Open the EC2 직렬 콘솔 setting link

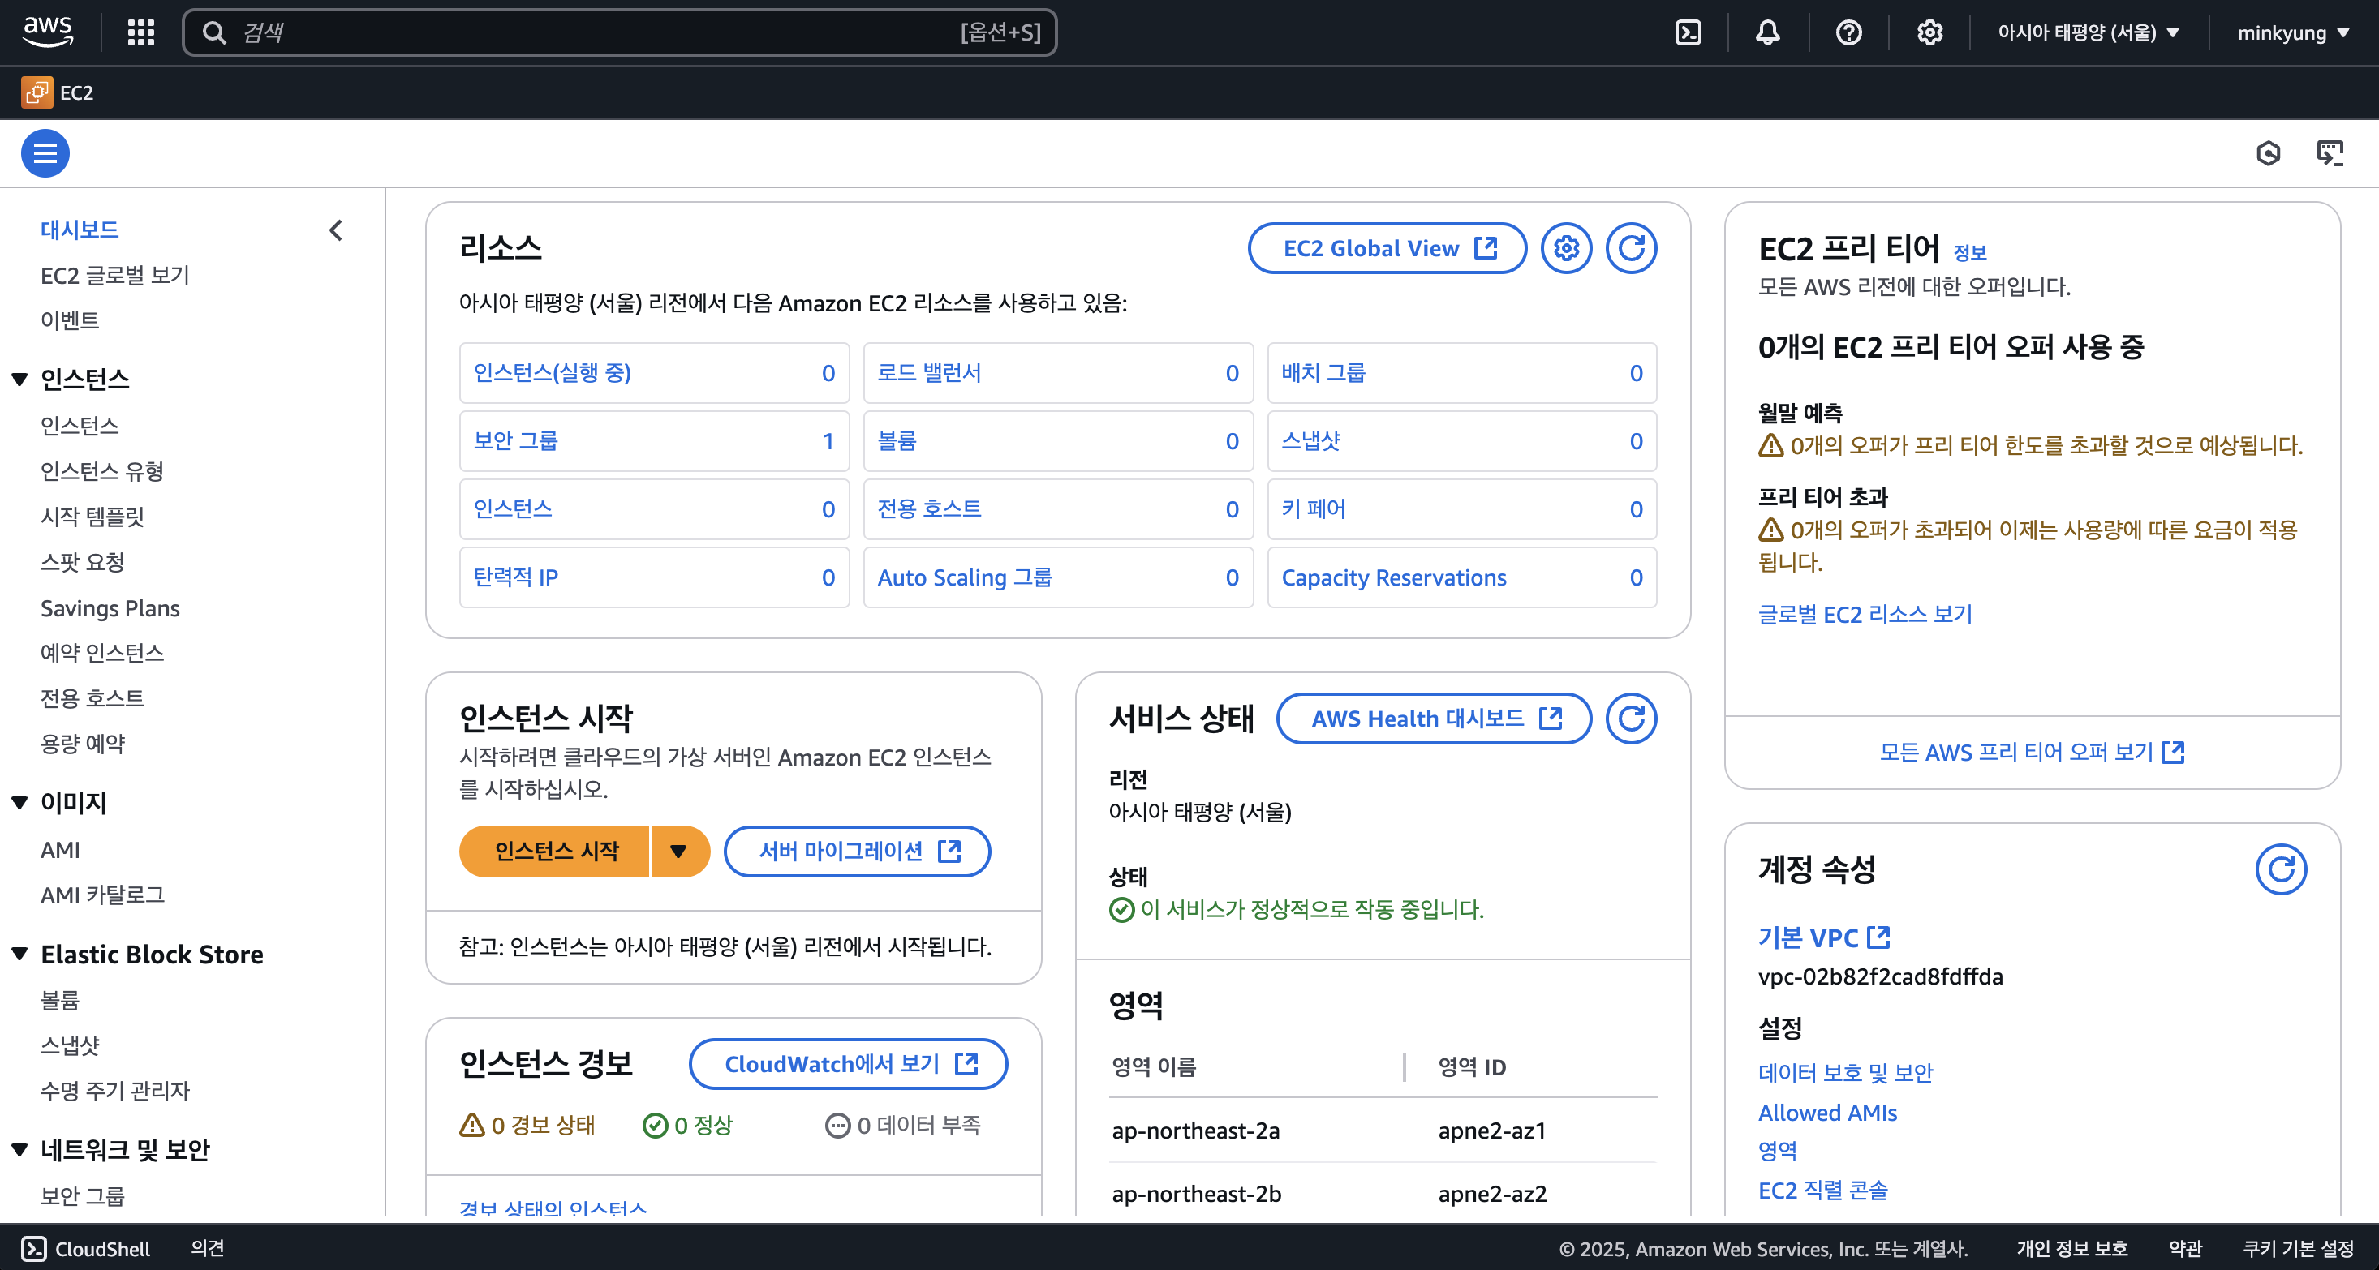(1822, 1191)
